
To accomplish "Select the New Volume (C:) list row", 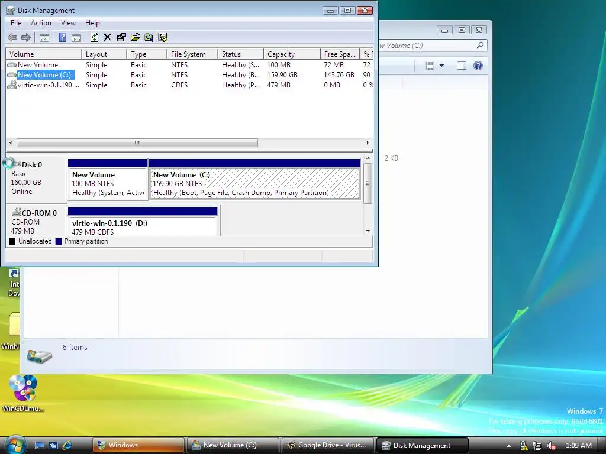I will coord(189,75).
